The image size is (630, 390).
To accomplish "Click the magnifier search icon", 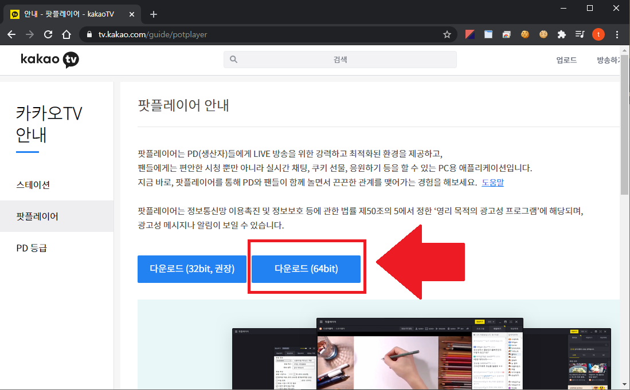I will pyautogui.click(x=233, y=60).
